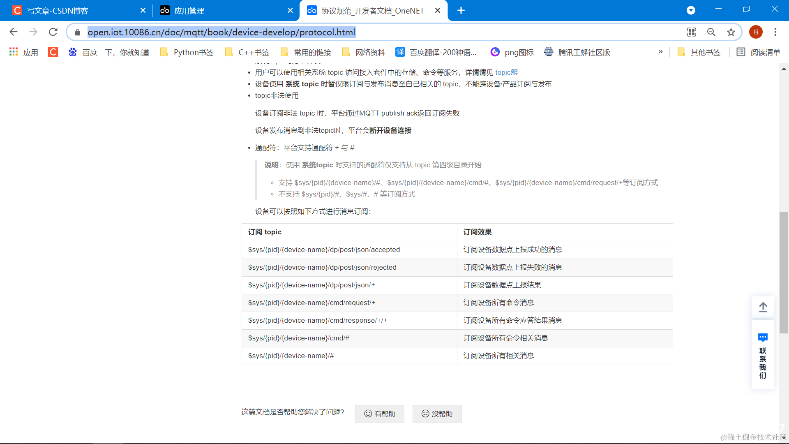Switch to the 应用管理 tab
This screenshot has height=444, width=789.
189,11
